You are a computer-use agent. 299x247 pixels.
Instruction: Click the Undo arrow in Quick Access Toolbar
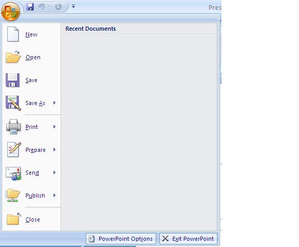[41, 7]
